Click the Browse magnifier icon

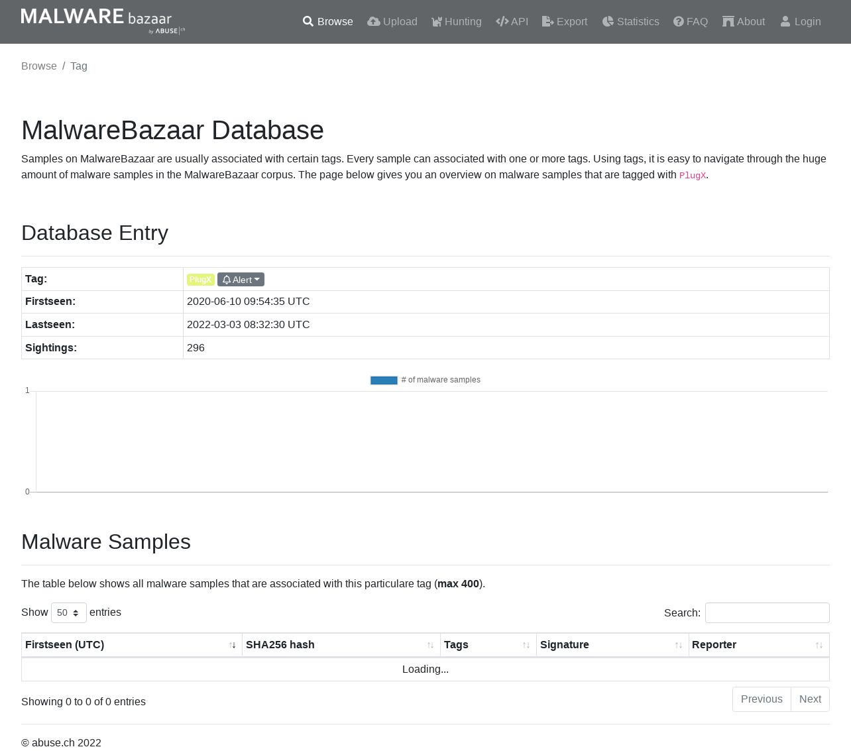[308, 22]
